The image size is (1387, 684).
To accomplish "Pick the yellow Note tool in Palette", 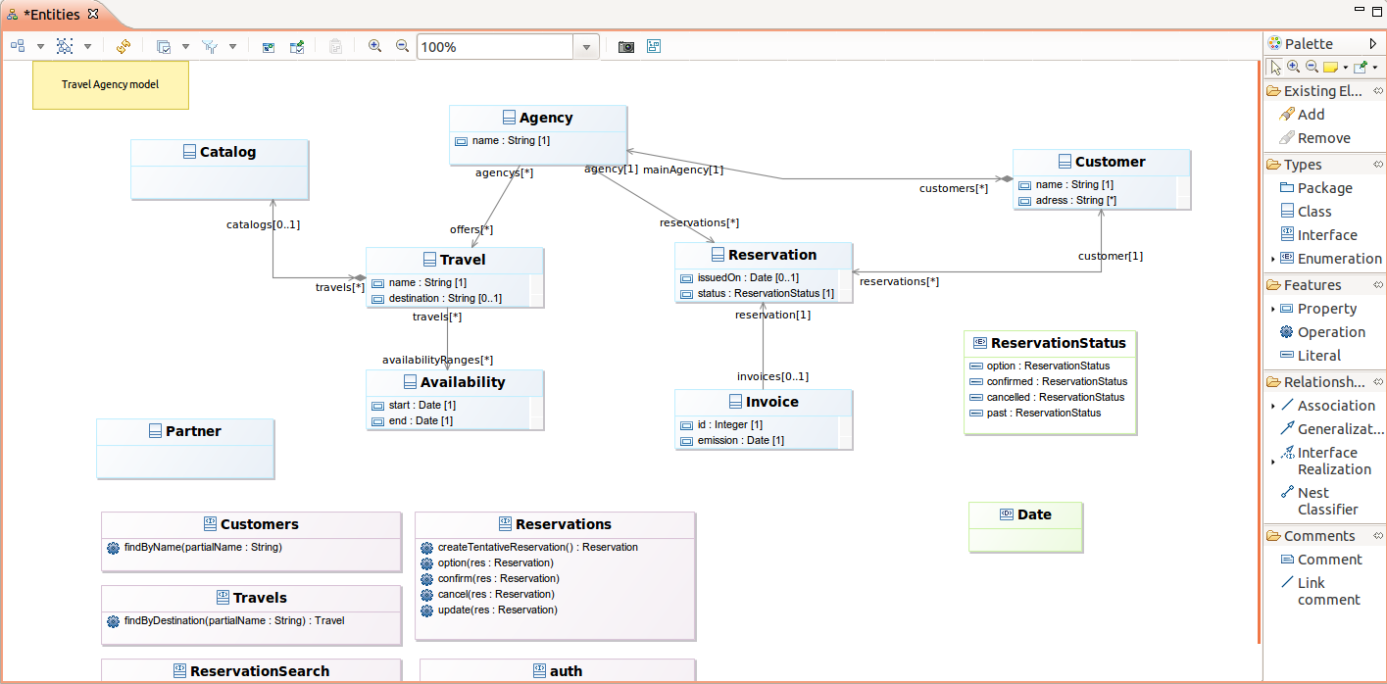I will (1330, 67).
